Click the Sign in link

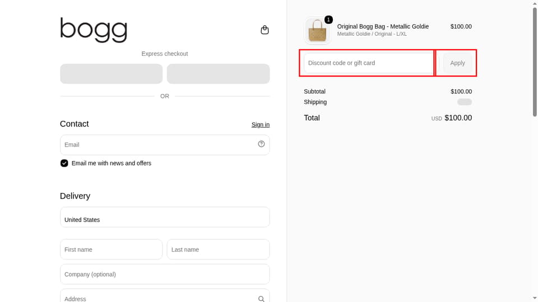(x=261, y=125)
